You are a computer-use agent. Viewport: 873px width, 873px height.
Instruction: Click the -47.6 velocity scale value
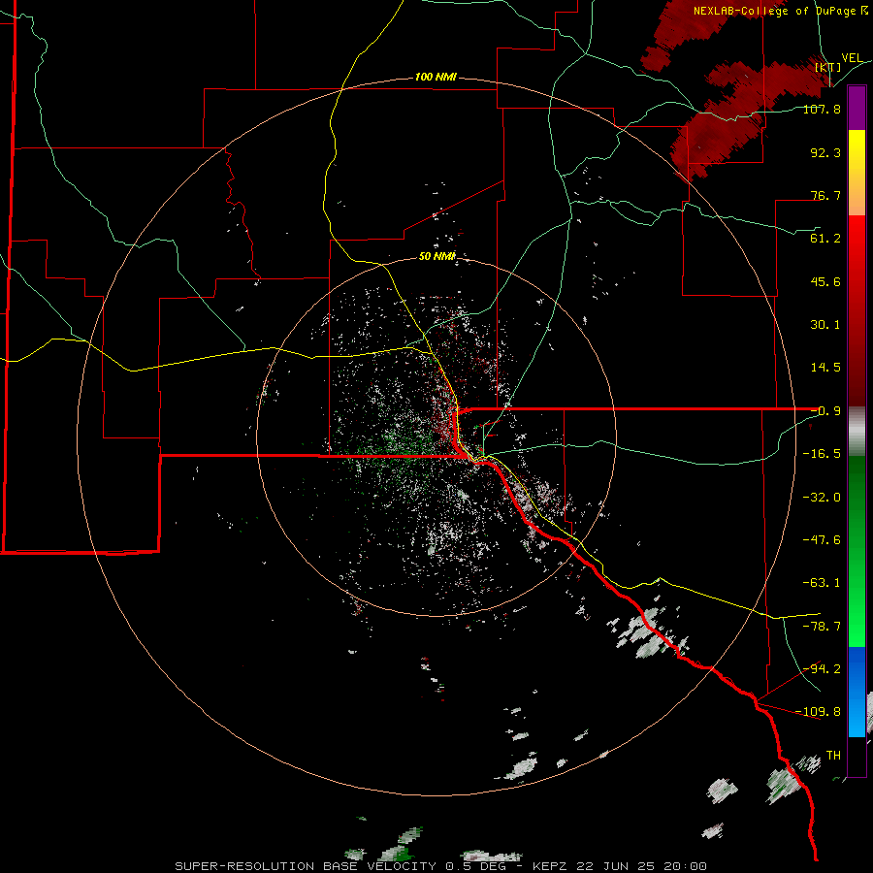tap(822, 540)
